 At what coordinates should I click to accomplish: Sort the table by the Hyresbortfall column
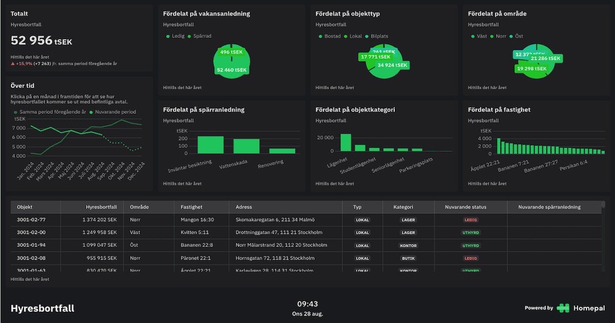click(x=101, y=207)
